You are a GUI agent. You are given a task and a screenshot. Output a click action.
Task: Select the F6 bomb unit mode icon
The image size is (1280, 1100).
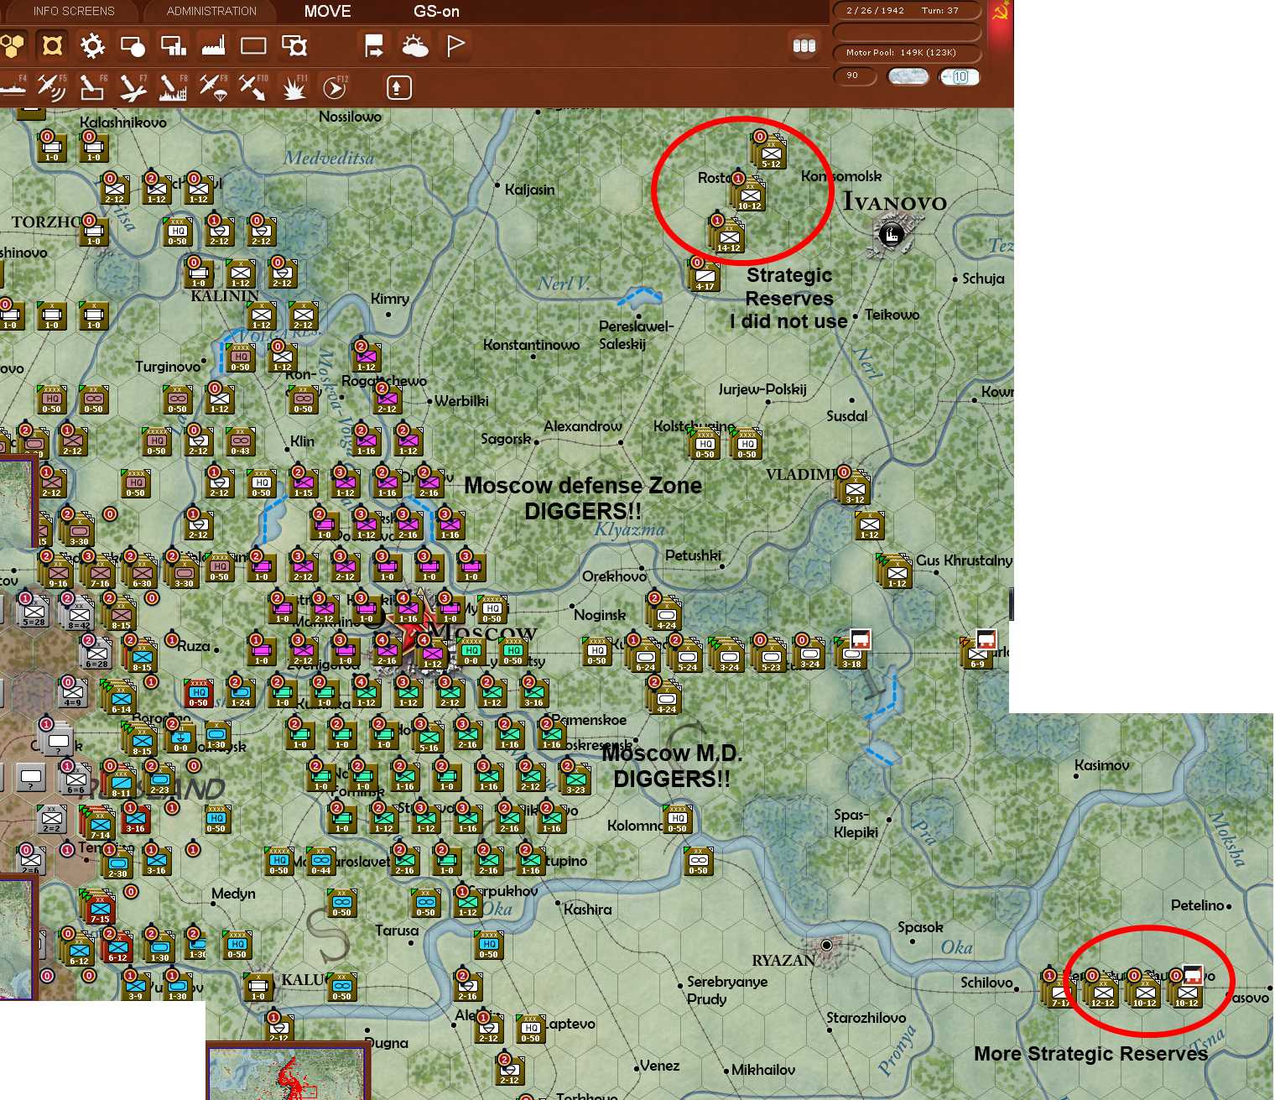pos(92,86)
